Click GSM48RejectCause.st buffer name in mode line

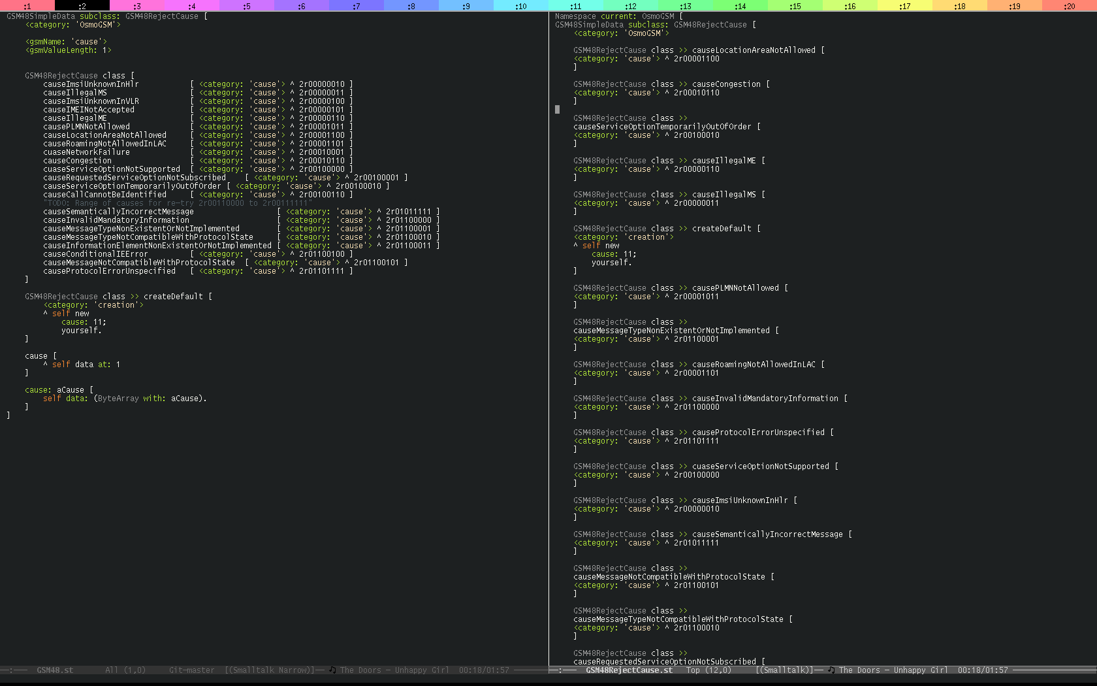coord(629,670)
